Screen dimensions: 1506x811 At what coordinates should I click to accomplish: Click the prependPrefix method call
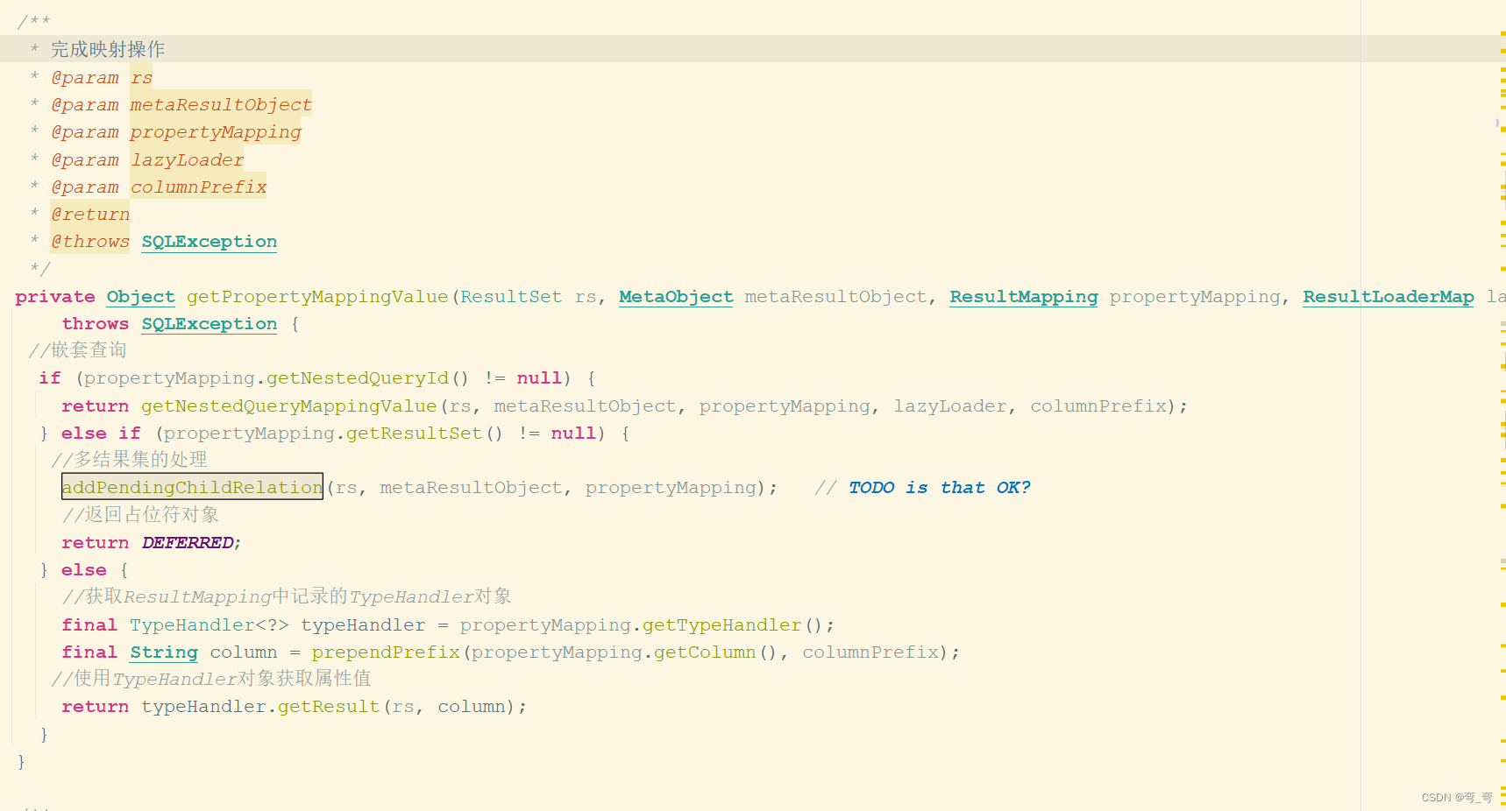(x=386, y=652)
